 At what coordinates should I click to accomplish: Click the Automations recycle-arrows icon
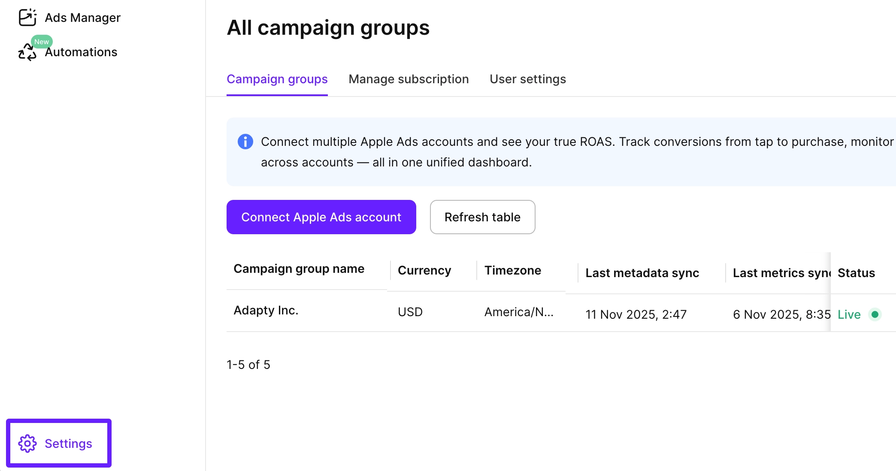[27, 53]
